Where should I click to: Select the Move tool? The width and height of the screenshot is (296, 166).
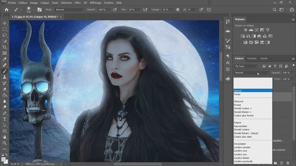(x=5, y=23)
